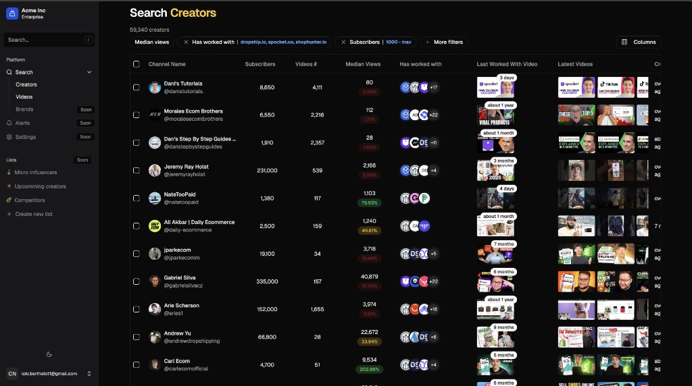Open the account switcher next to the email
The image size is (692, 386).
coord(89,374)
